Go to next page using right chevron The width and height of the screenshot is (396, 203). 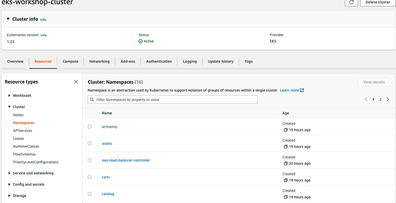point(388,99)
